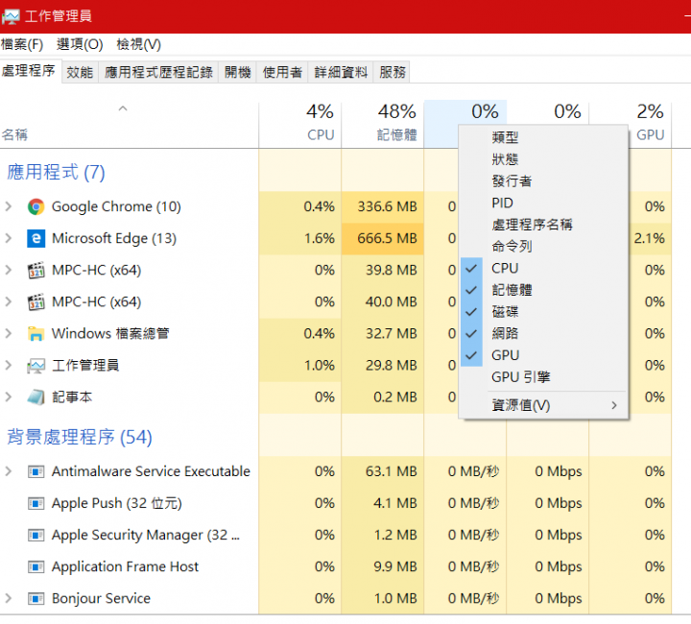Screen dimensions: 691x624
Task: Click the 記事本 notepad icon
Action: pos(36,397)
